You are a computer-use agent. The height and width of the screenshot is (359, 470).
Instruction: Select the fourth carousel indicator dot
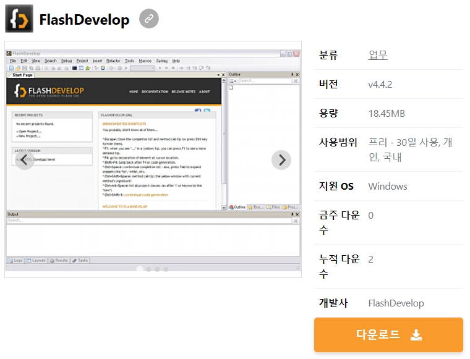166,269
